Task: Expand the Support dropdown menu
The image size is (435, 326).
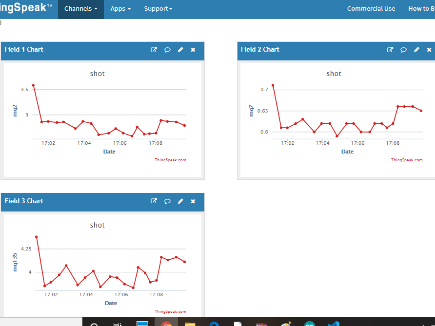Action: coord(158,9)
